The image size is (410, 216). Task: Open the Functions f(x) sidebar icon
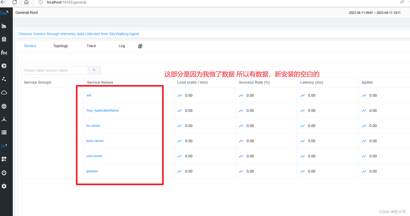pyautogui.click(x=4, y=52)
